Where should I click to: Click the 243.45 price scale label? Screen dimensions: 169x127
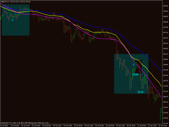click(165, 70)
